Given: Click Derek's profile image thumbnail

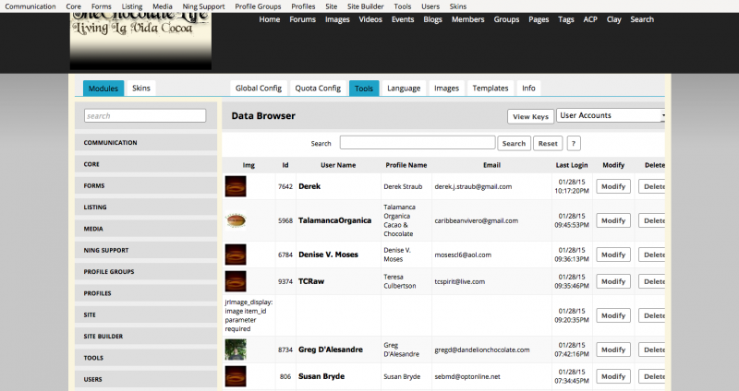Looking at the screenshot, I should tap(236, 186).
